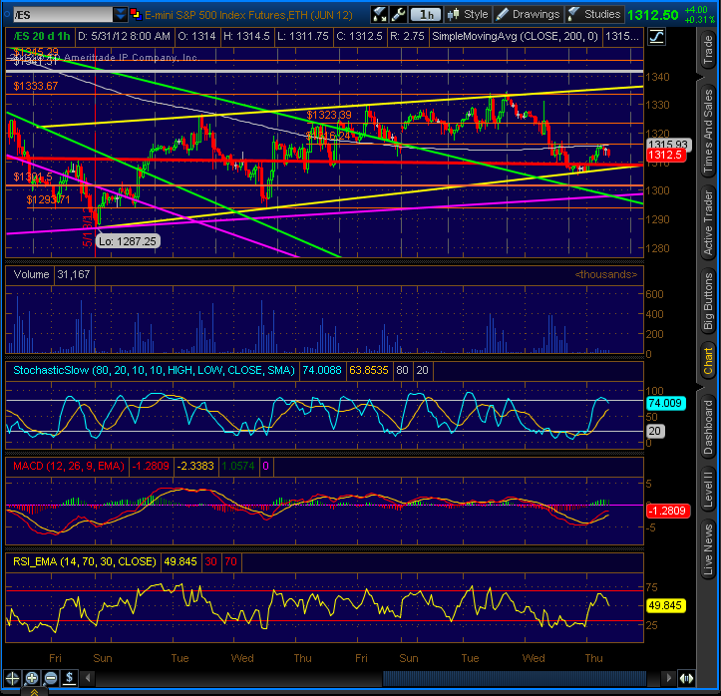This screenshot has width=721, height=696.
Task: Click the SimpleMovingAvg (CLOSE, 200, 0) study label
Action: click(515, 36)
